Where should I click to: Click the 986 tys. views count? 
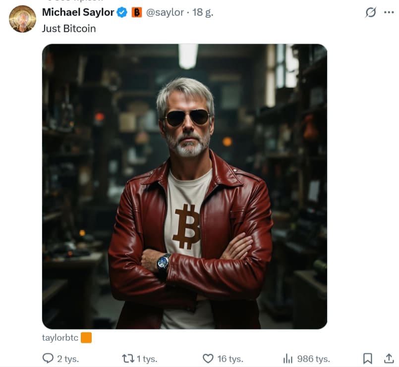313,359
